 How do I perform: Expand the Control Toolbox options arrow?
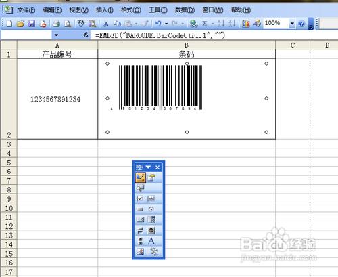click(148, 167)
